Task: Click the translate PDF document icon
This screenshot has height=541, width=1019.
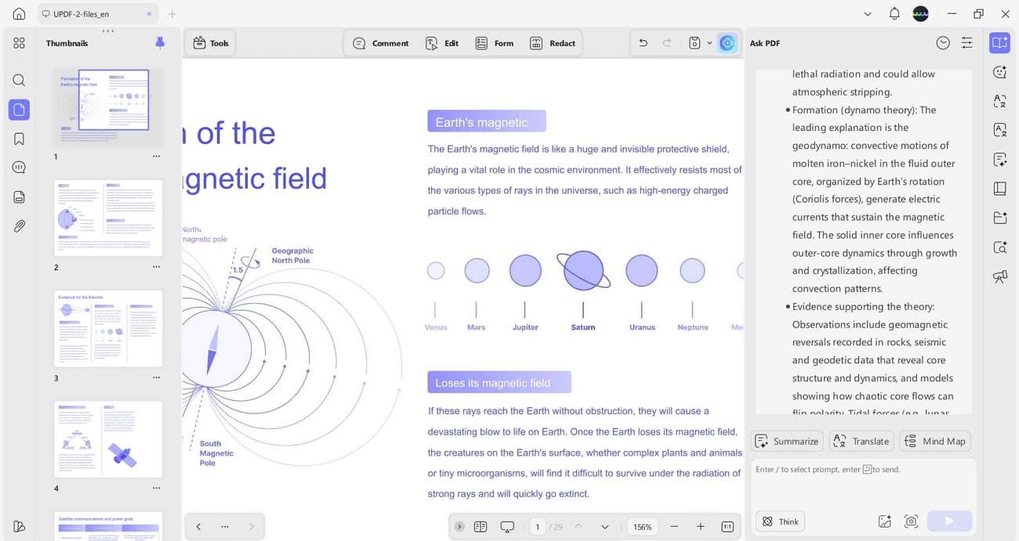Action: pyautogui.click(x=999, y=130)
